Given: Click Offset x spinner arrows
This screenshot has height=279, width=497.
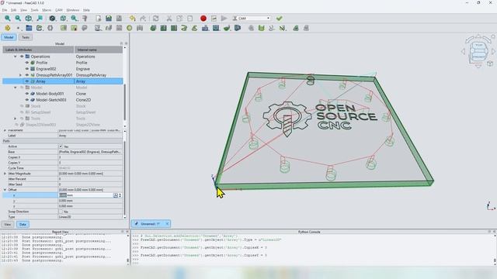Looking at the screenshot, I should click(120, 195).
